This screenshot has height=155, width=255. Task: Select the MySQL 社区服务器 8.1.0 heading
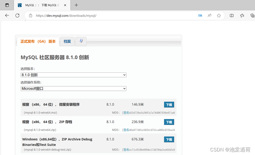pos(55,57)
